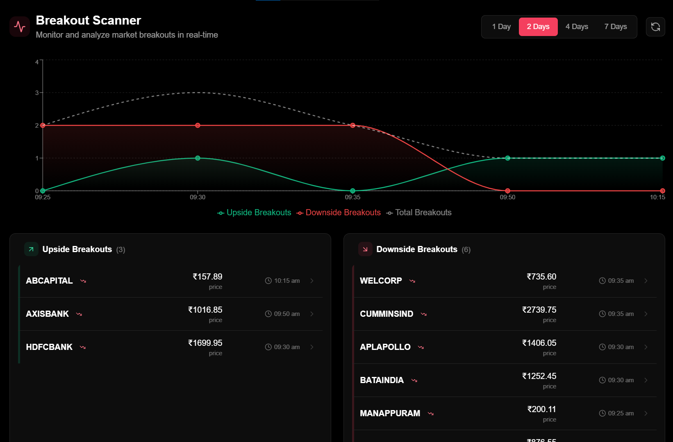Image resolution: width=673 pixels, height=442 pixels.
Task: Toggle Total Breakouts legend series
Action: (419, 212)
